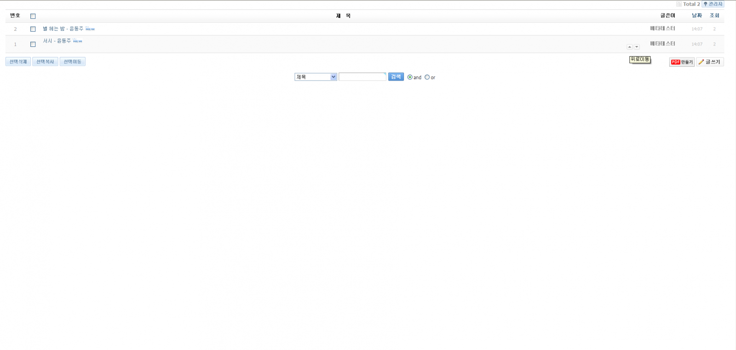
Task: Select the 'or' search radio option
Action: click(x=427, y=77)
